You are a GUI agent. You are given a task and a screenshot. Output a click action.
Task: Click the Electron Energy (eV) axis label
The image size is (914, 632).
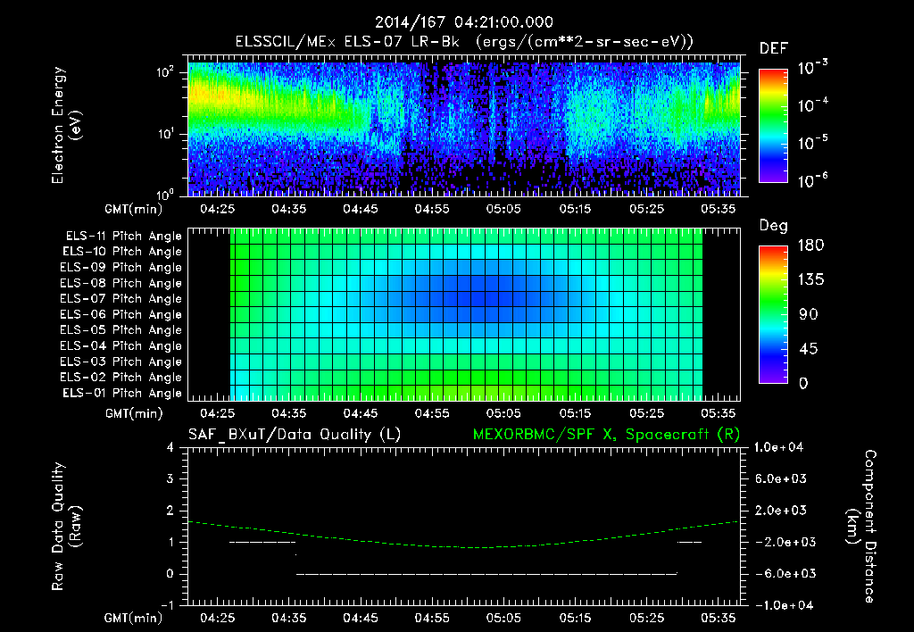pyautogui.click(x=66, y=125)
